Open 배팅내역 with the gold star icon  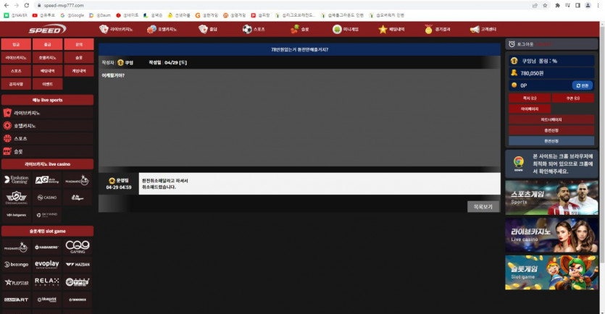point(391,29)
